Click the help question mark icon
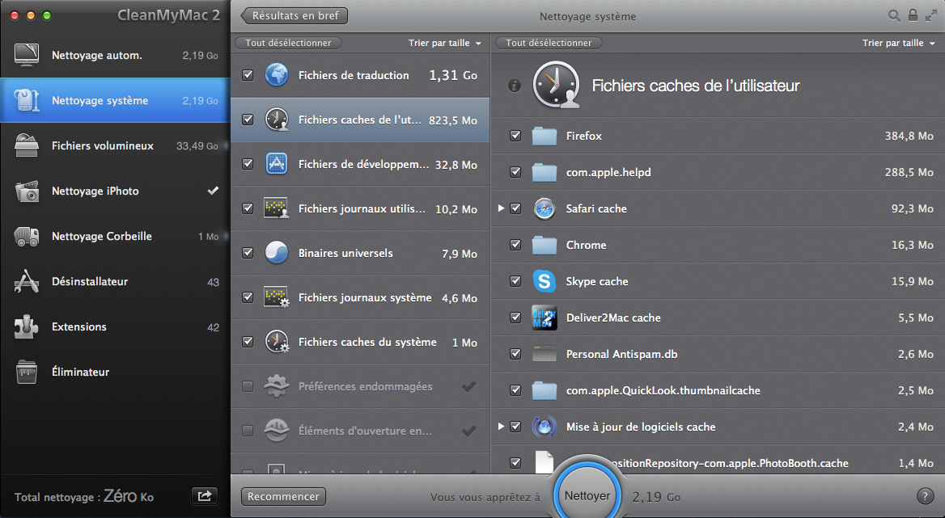This screenshot has height=518, width=945. pyautogui.click(x=925, y=496)
